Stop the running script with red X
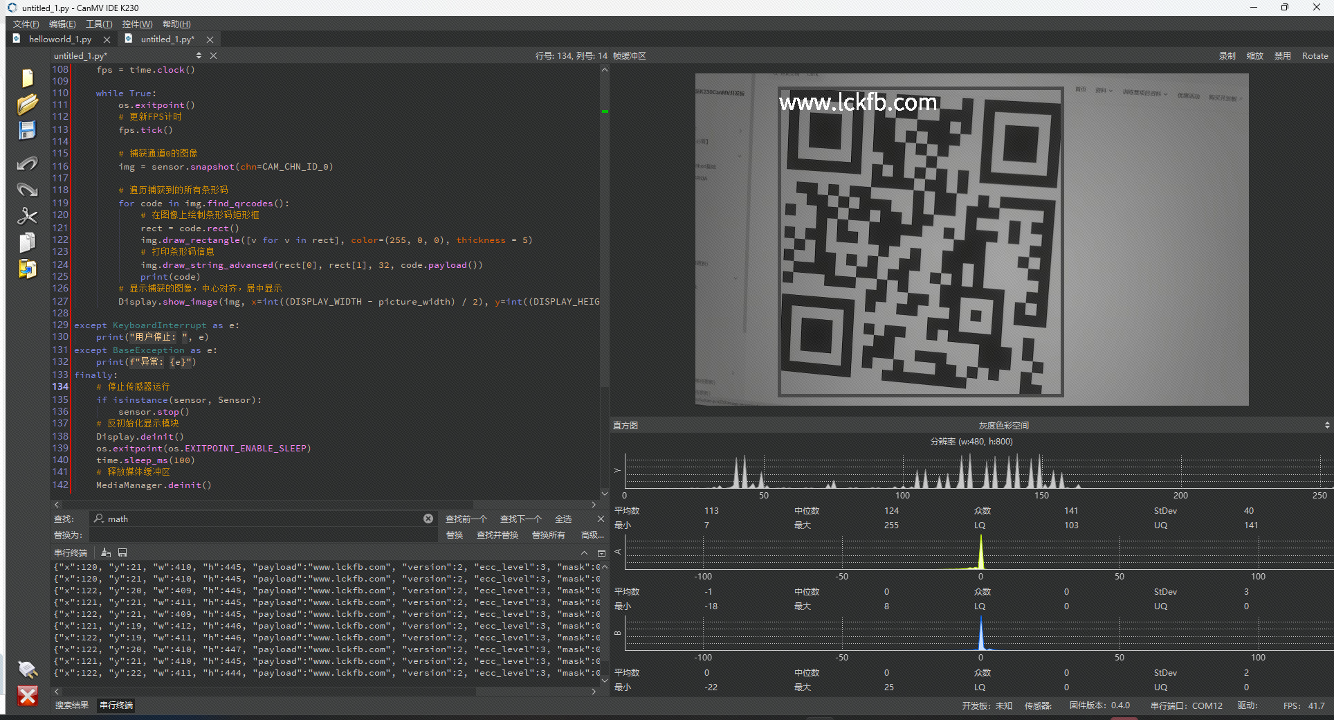Screen dimensions: 1334x720 click(27, 696)
